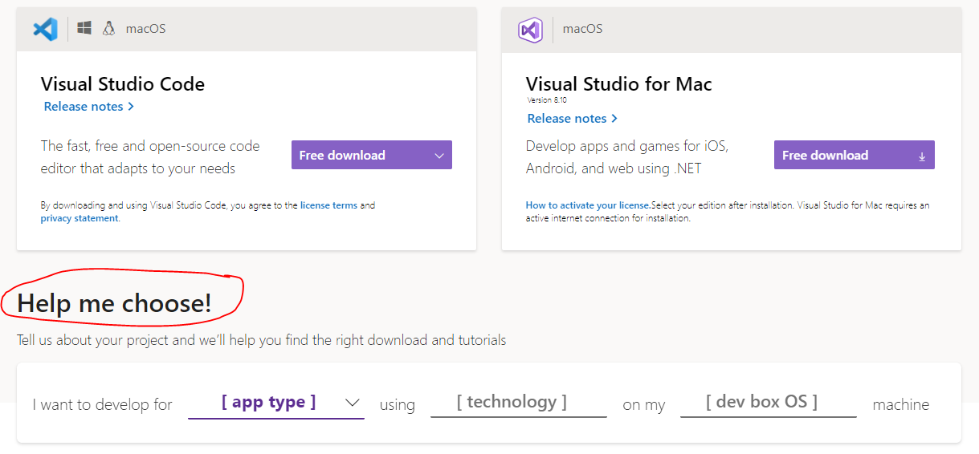Click the Visual Studio for Mac logo icon
This screenshot has width=979, height=454.
point(530,30)
